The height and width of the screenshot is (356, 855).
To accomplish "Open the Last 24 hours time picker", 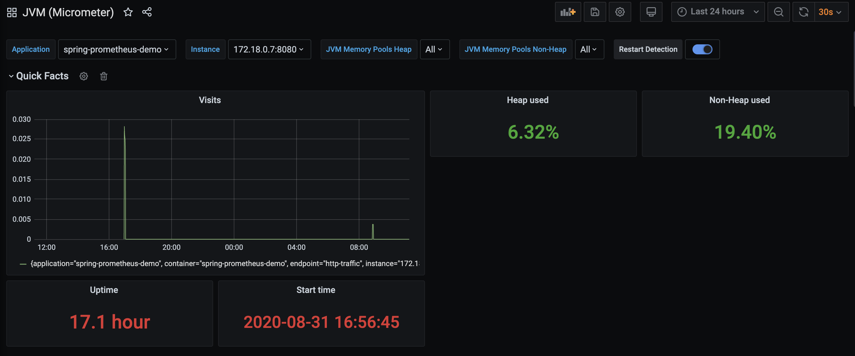I will (x=717, y=12).
